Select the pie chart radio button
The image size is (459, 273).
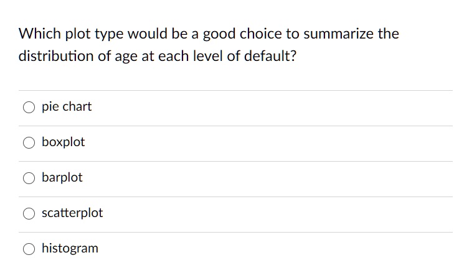29,107
